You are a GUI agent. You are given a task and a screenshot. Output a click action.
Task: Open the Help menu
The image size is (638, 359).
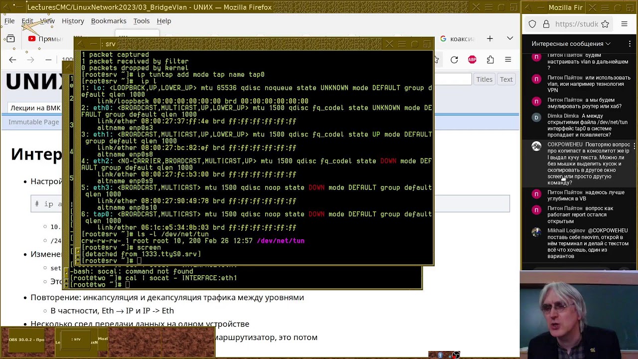164,21
